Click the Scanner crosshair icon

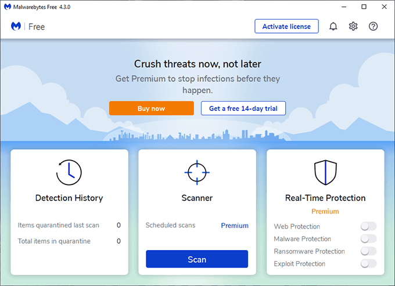tap(197, 172)
